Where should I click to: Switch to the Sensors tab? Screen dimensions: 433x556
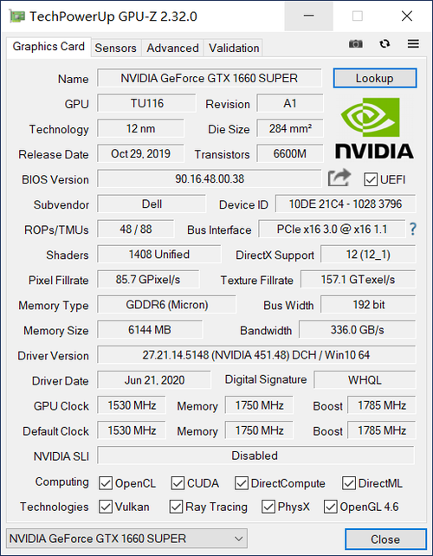pyautogui.click(x=115, y=48)
